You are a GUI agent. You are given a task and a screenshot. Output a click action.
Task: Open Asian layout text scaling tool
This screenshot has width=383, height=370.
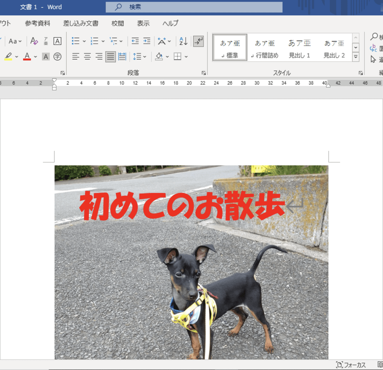pyautogui.click(x=162, y=41)
